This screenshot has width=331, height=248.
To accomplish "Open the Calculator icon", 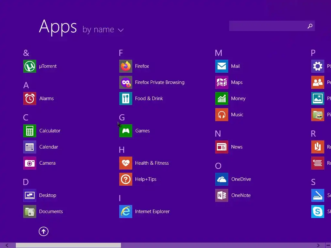I will coord(29,131).
